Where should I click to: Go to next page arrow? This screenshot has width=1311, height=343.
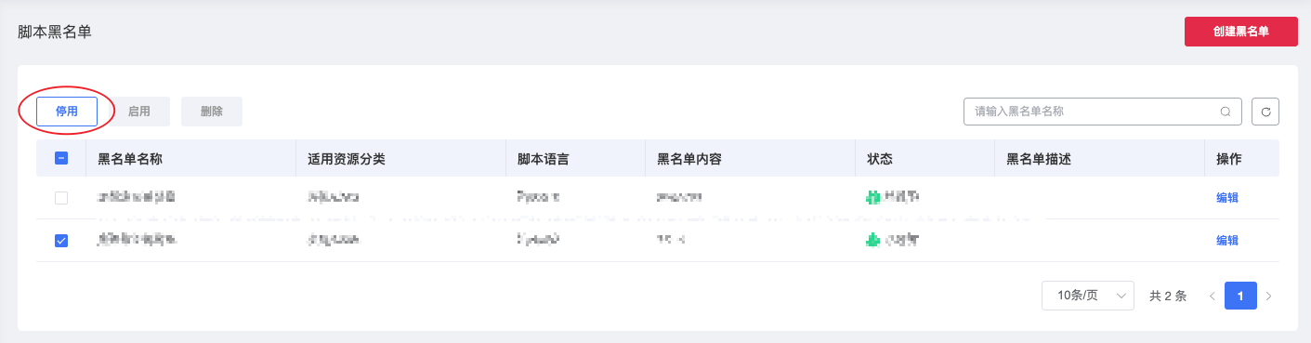pyautogui.click(x=1269, y=296)
